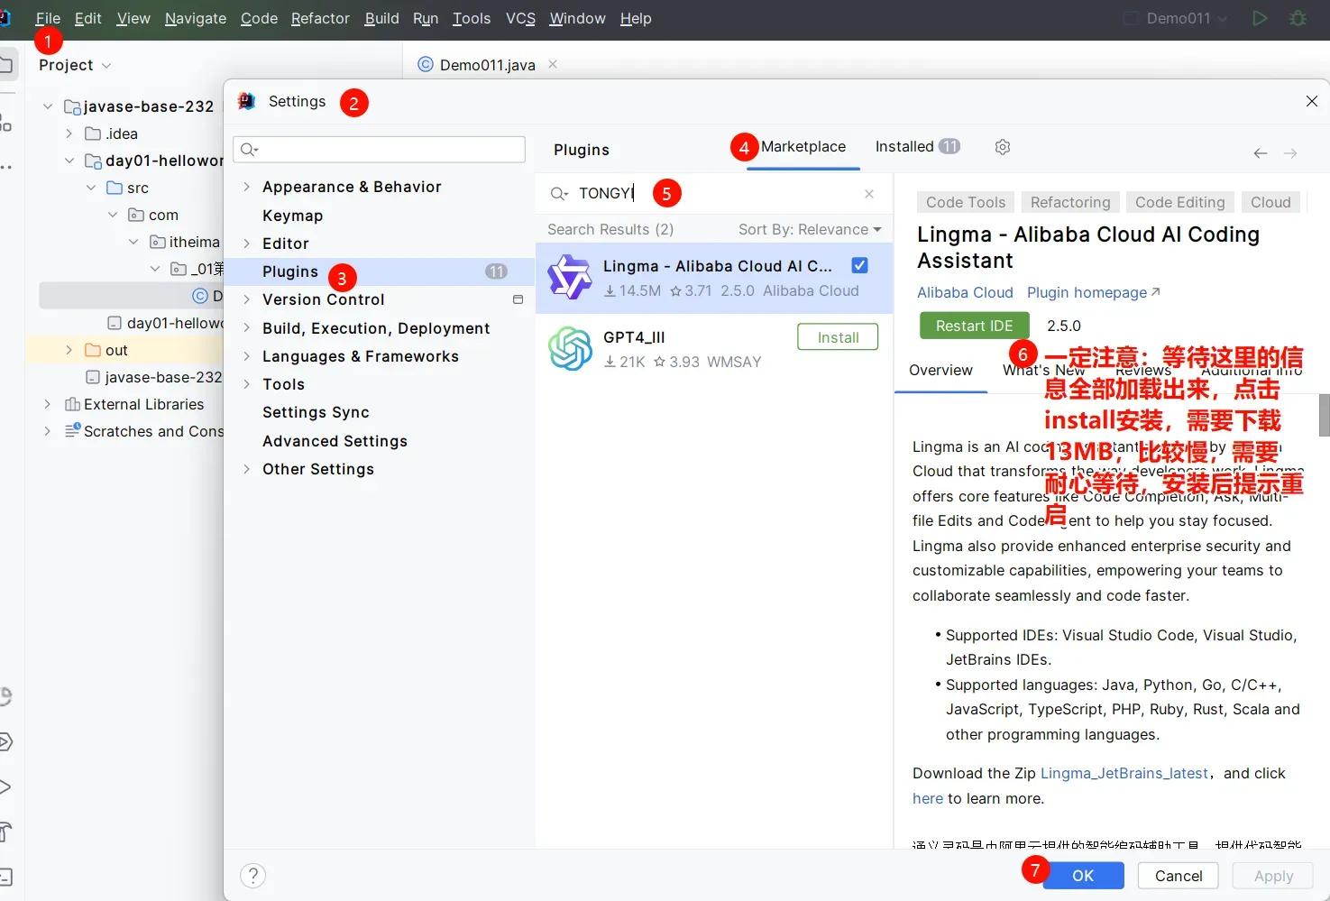Screen dimensions: 1330x901
Task: Go forward using the right arrow in Settings
Action: click(x=1290, y=153)
